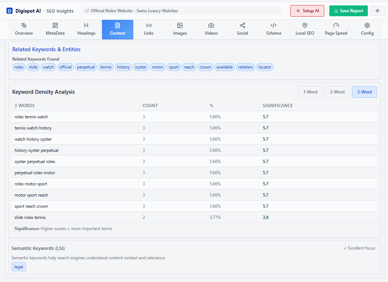388x282 pixels.
Task: Open the Schema markup checker
Action: pos(273,29)
